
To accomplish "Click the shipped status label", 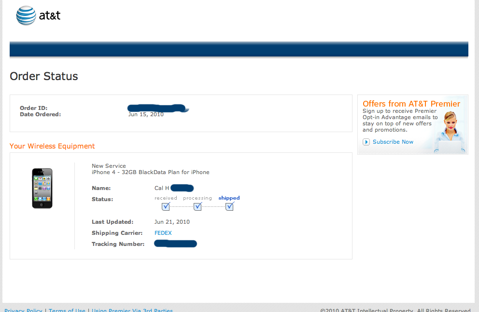I will [229, 198].
